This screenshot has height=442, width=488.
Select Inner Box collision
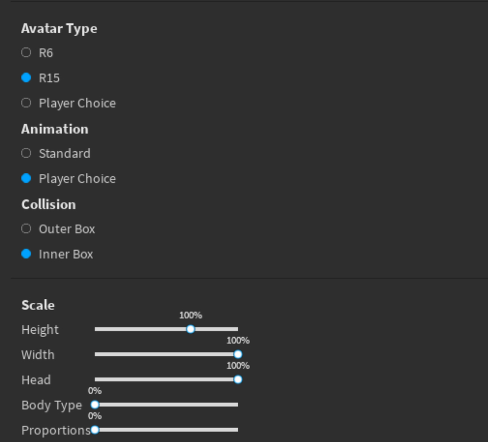tap(25, 254)
